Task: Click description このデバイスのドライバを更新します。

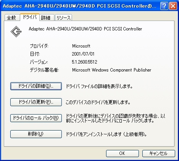Action: 98,102
